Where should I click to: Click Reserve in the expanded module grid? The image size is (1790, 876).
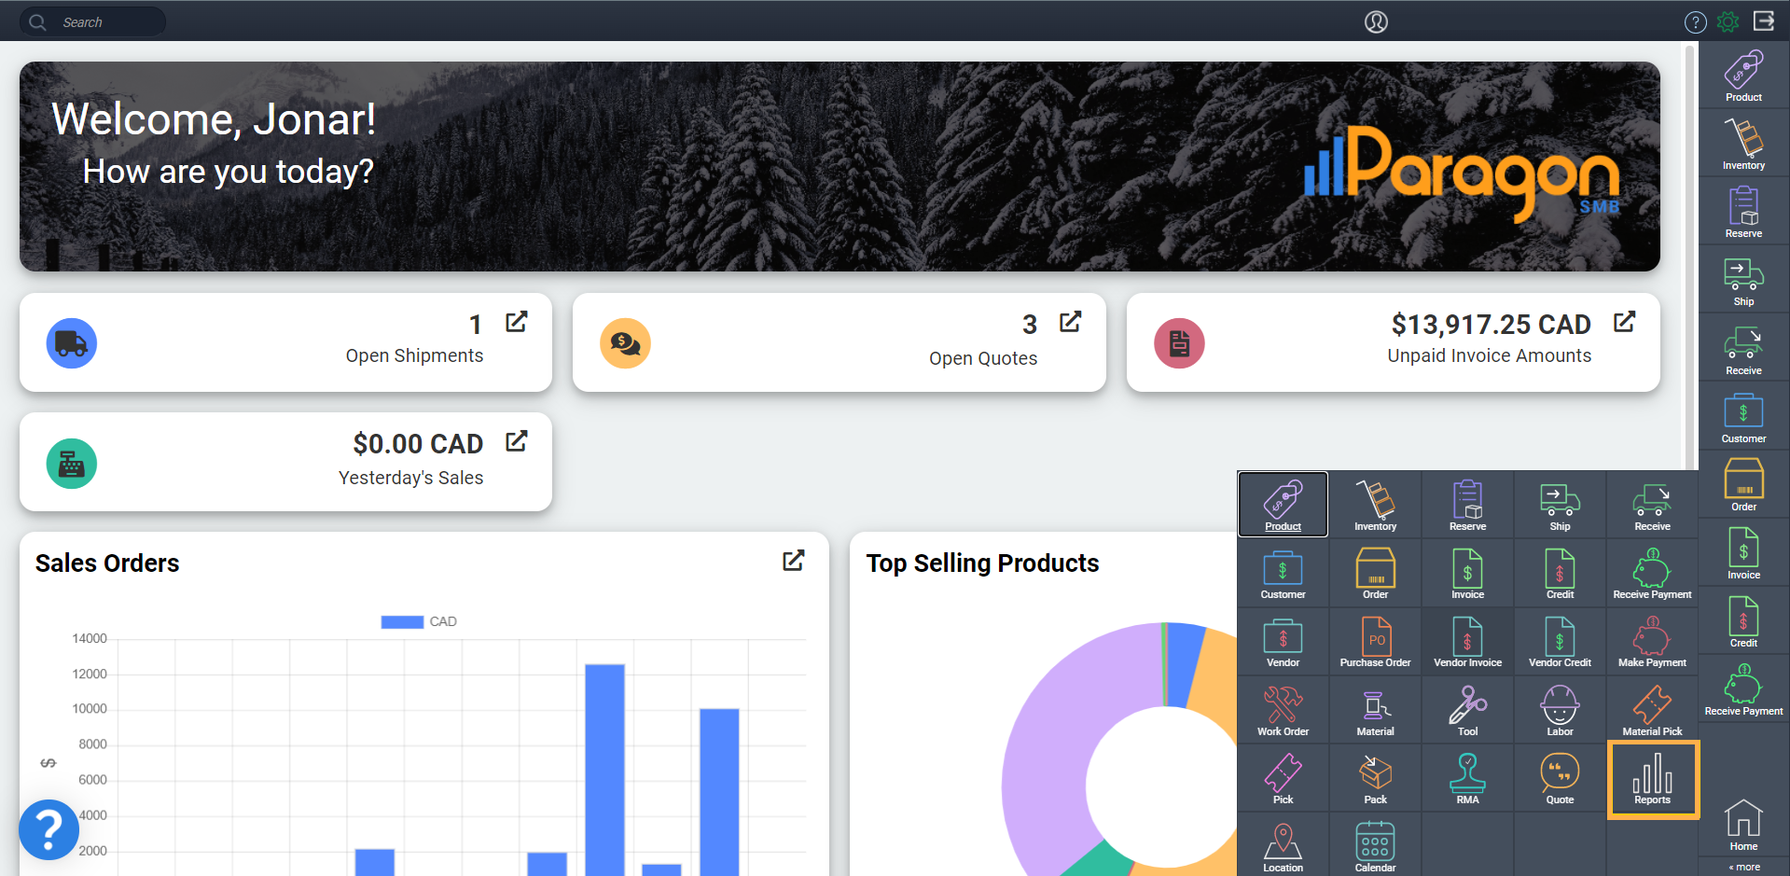(x=1467, y=505)
